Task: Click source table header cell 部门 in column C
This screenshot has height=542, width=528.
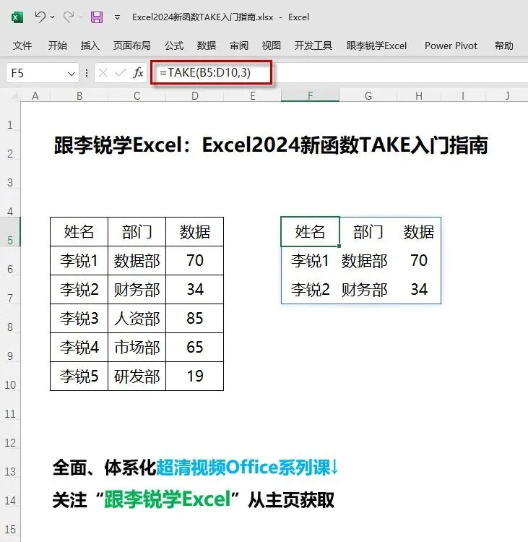Action: tap(137, 231)
